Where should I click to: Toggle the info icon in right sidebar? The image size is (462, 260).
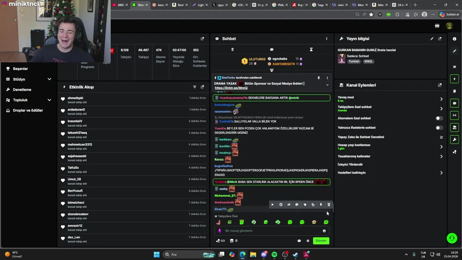(454, 39)
